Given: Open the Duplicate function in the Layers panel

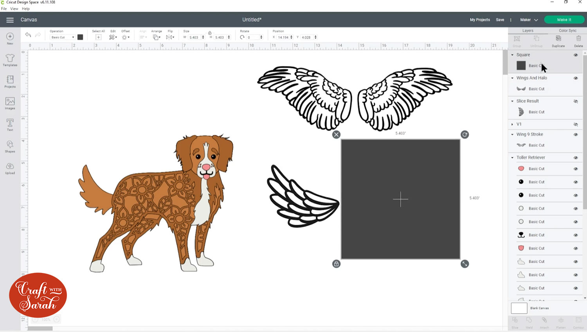Looking at the screenshot, I should pos(558,41).
